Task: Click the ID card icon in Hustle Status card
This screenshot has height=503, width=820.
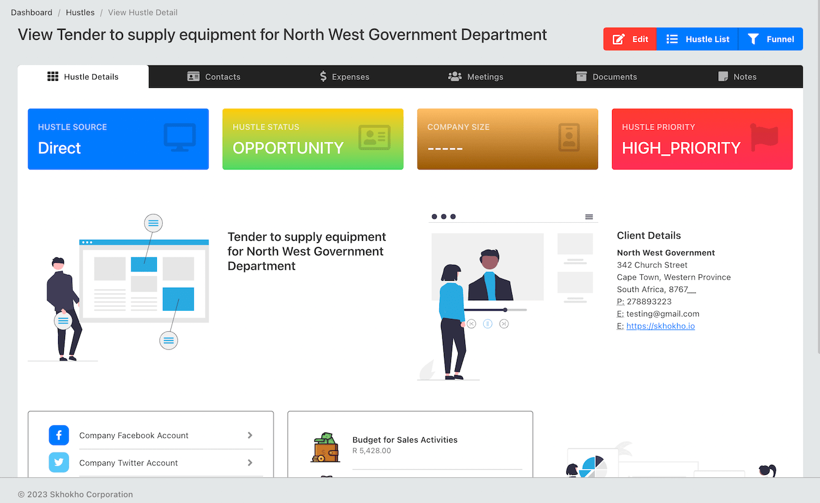Action: [x=374, y=137]
